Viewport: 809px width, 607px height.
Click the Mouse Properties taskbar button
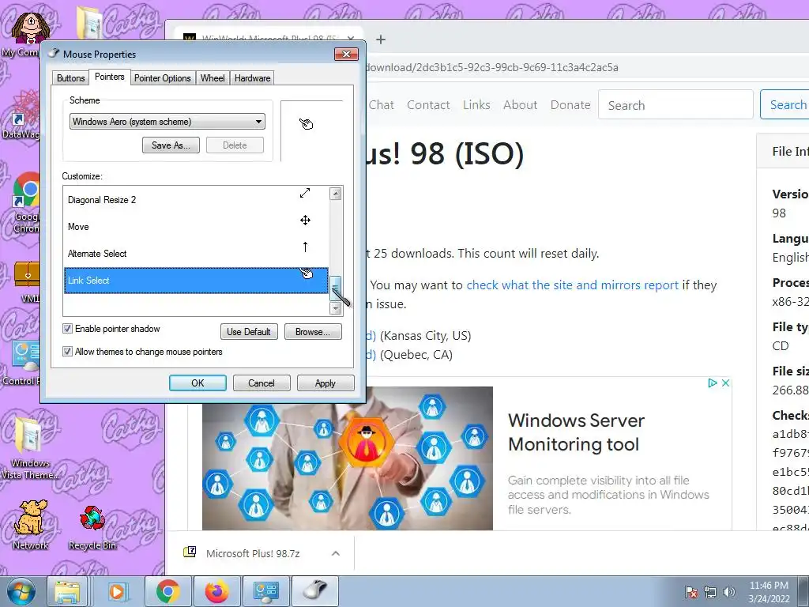pos(316,591)
